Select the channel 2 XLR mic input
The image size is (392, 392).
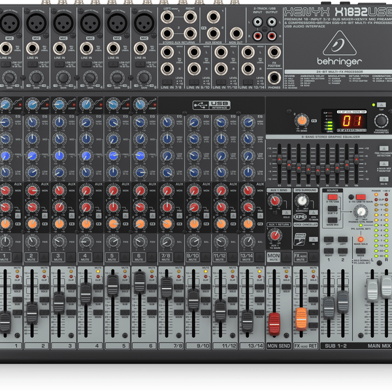tap(37, 23)
